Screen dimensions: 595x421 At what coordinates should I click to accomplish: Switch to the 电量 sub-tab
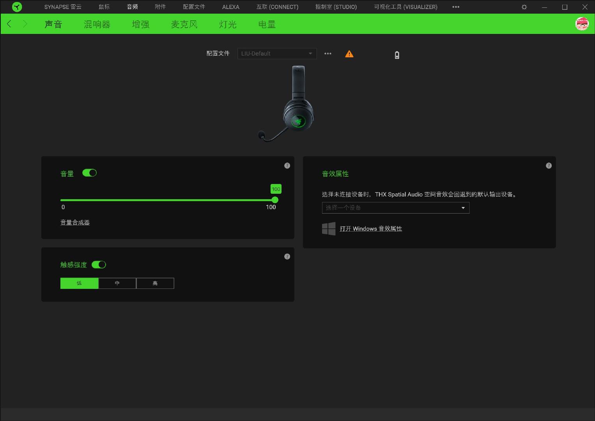(267, 24)
